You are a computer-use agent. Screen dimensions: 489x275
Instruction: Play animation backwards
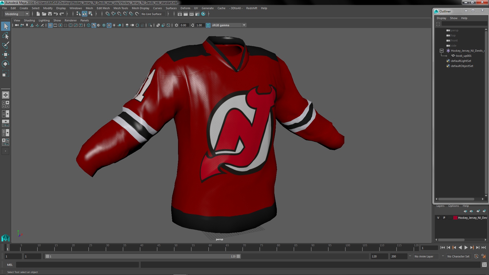click(x=460, y=248)
